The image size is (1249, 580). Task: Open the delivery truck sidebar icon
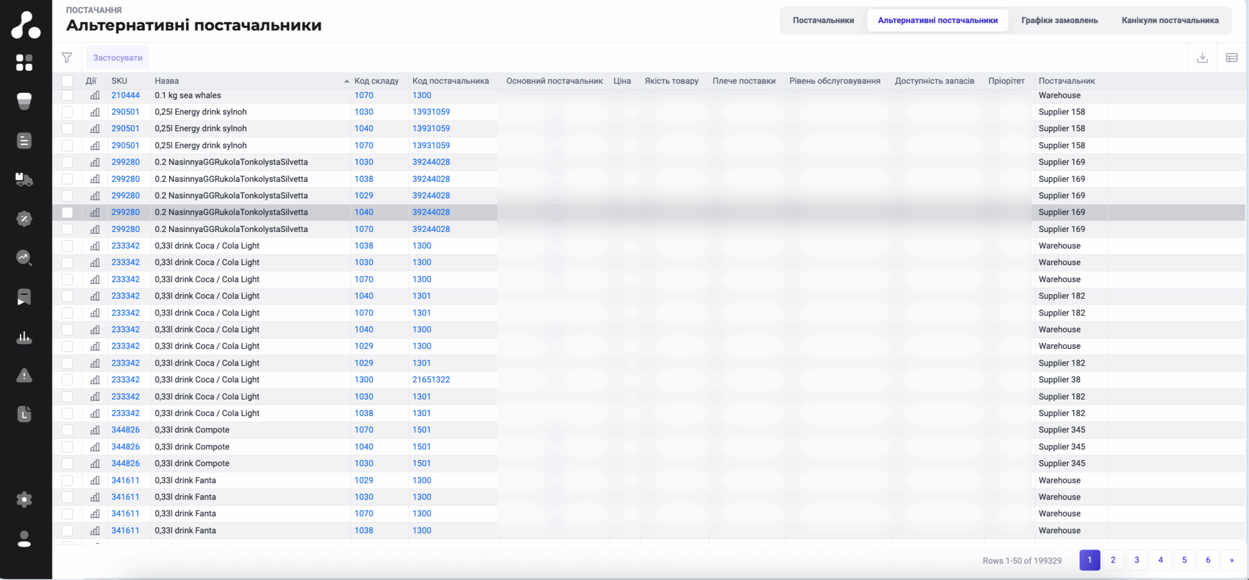[x=24, y=179]
